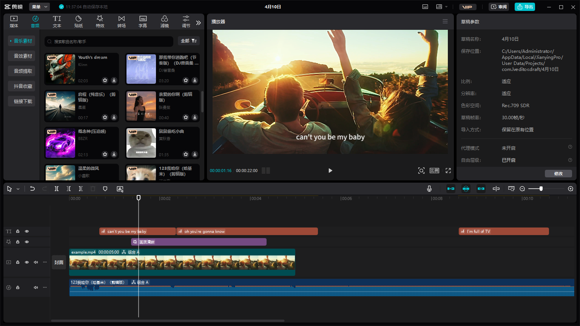Click the timeline zoom slider handle
The image size is (580, 326).
click(x=541, y=189)
